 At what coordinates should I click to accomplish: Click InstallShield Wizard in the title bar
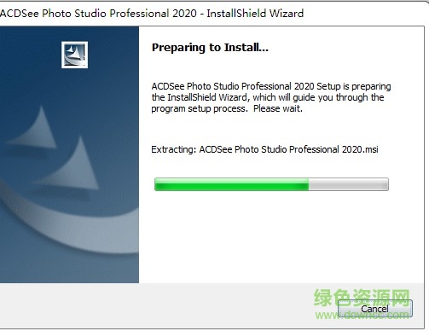tap(255, 14)
